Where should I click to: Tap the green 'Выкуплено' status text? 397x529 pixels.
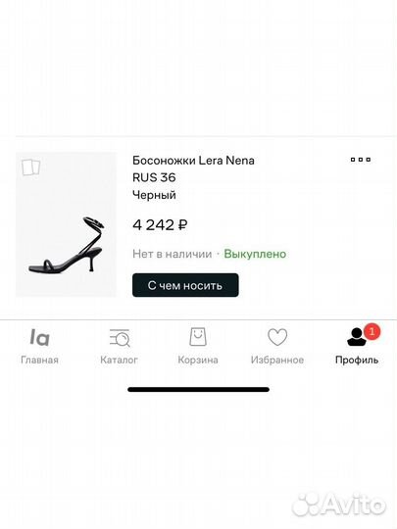(x=255, y=254)
